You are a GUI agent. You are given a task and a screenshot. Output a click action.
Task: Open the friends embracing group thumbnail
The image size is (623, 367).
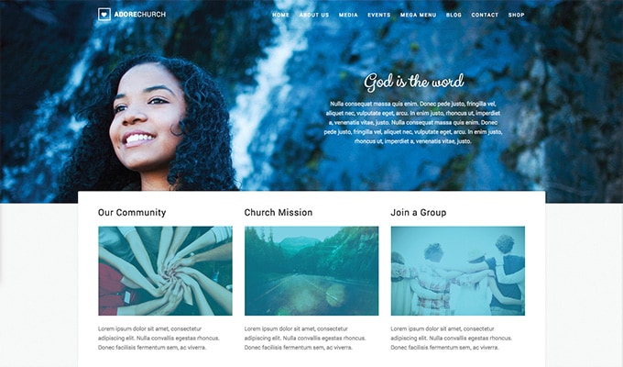(458, 271)
